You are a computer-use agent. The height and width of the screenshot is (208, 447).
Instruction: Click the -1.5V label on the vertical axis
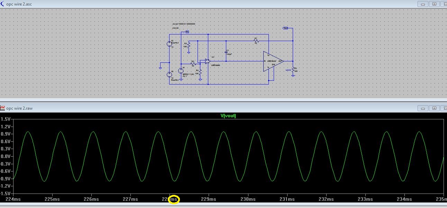[5, 194]
